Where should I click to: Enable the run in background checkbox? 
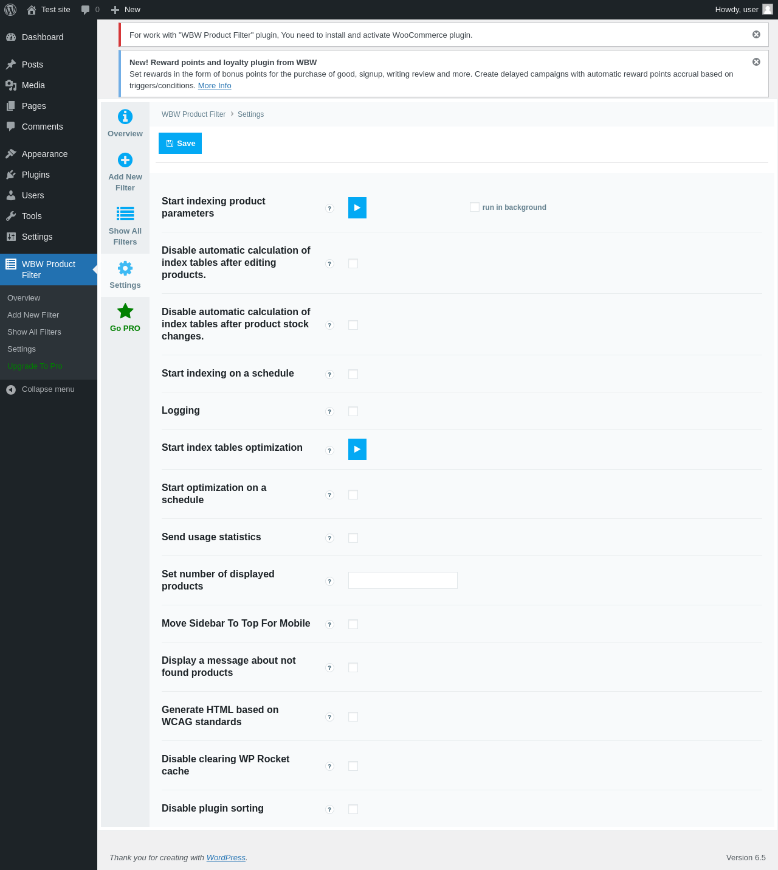(475, 207)
